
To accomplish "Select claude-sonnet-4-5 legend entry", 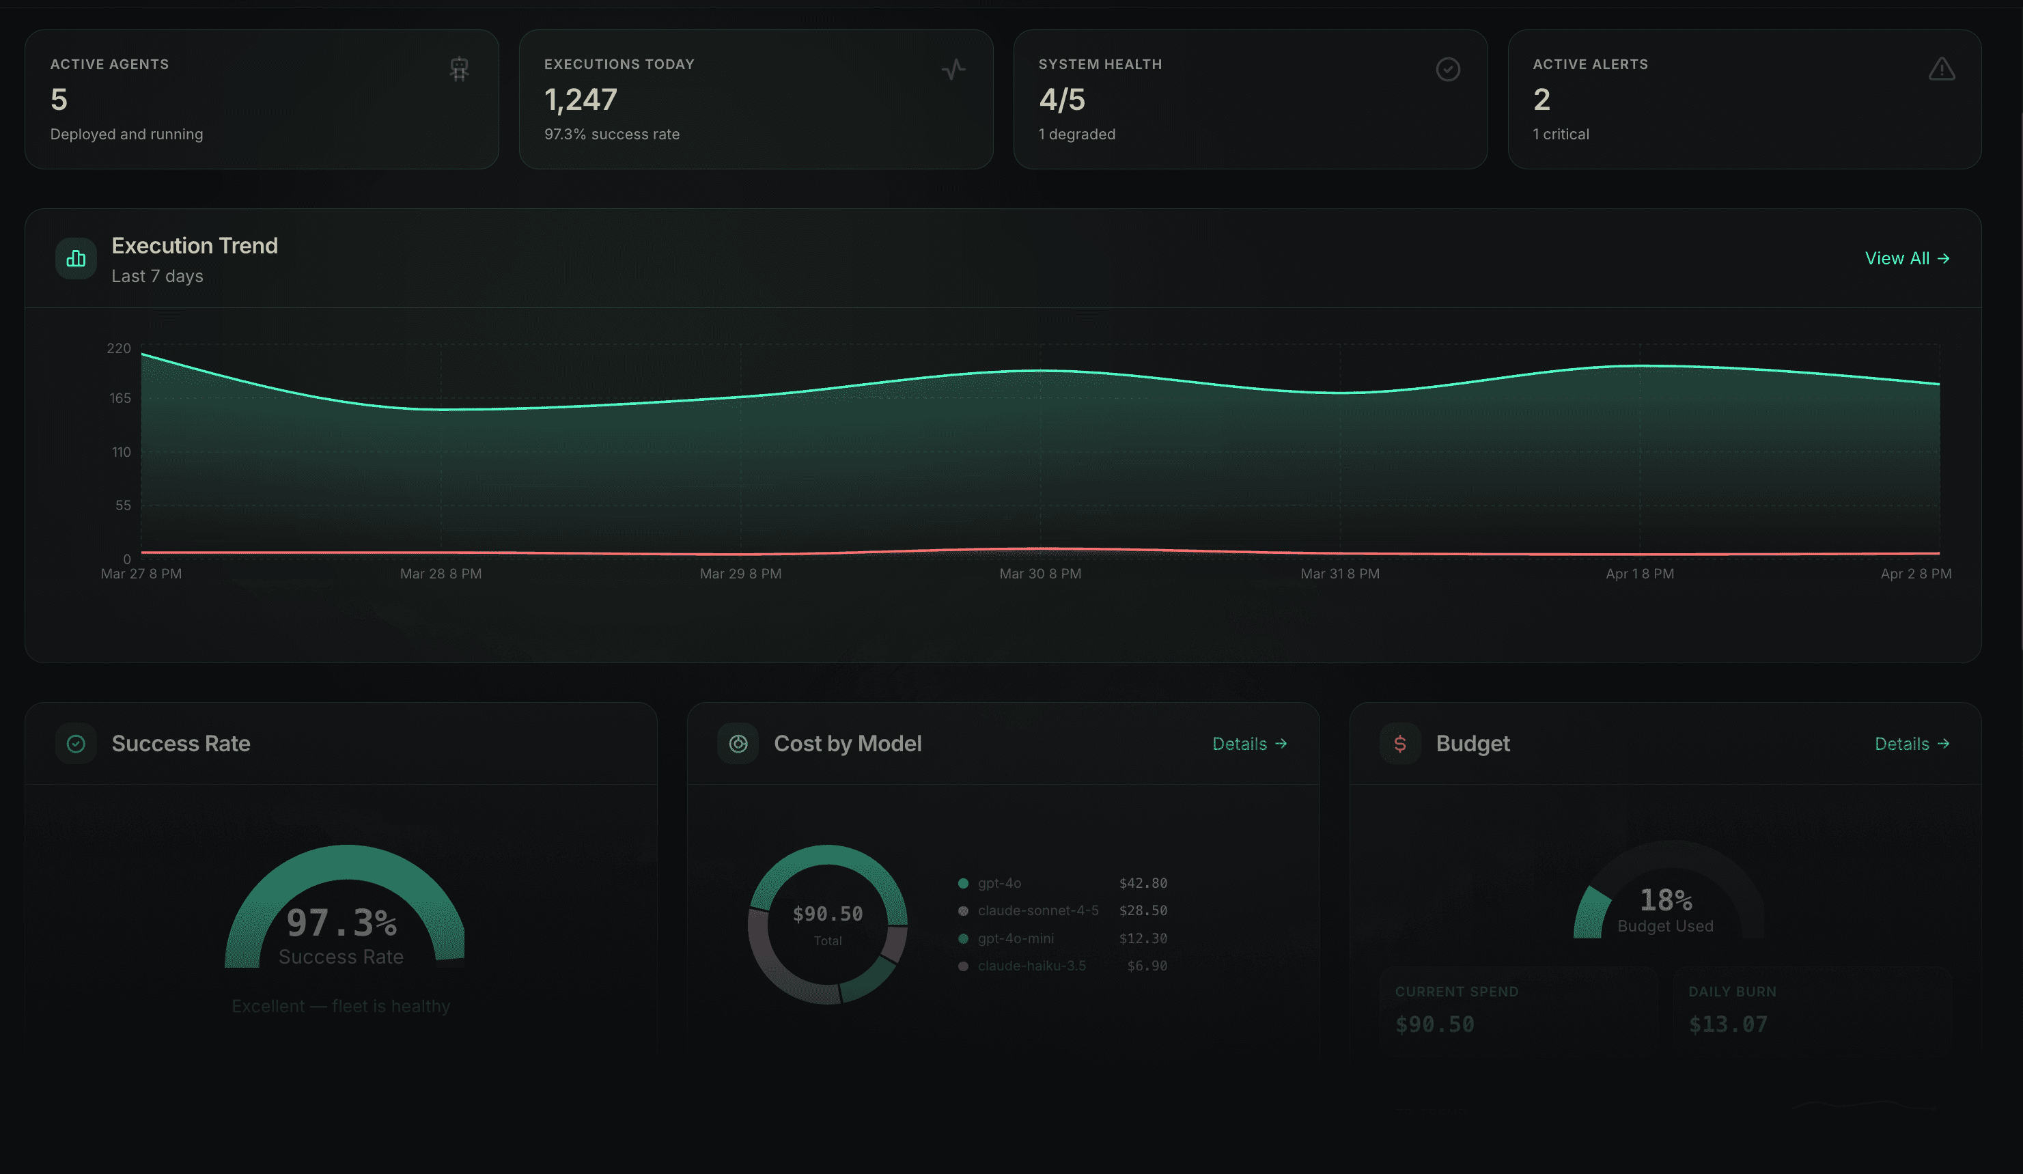I will [1037, 910].
